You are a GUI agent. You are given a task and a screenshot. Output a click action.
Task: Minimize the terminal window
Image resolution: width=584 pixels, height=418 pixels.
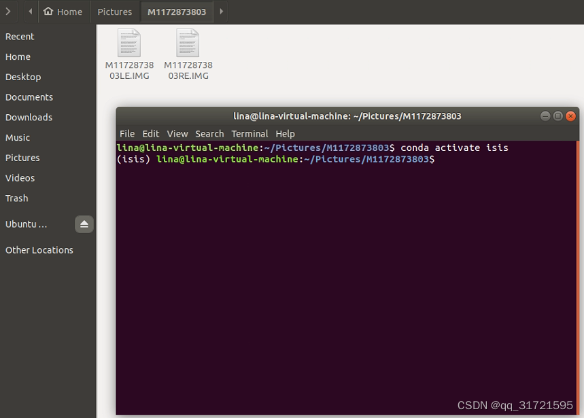coord(545,116)
